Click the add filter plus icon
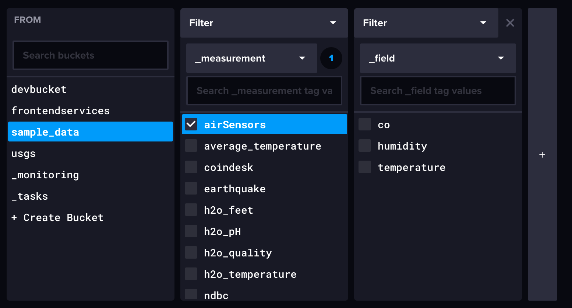The image size is (572, 308). point(542,155)
